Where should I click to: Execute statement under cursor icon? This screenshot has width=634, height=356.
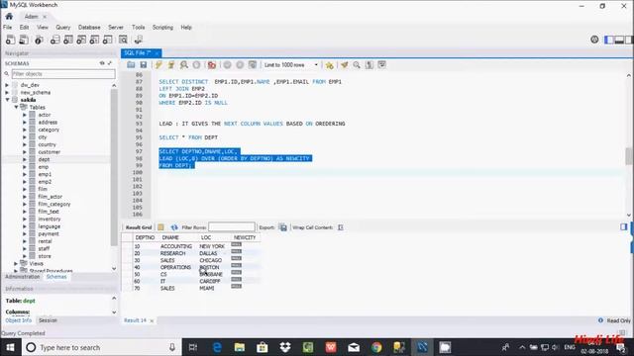coord(171,65)
